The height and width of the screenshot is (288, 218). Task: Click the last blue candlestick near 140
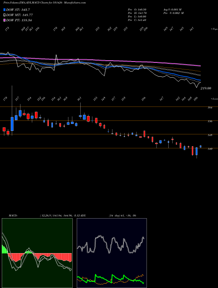pos(201,146)
